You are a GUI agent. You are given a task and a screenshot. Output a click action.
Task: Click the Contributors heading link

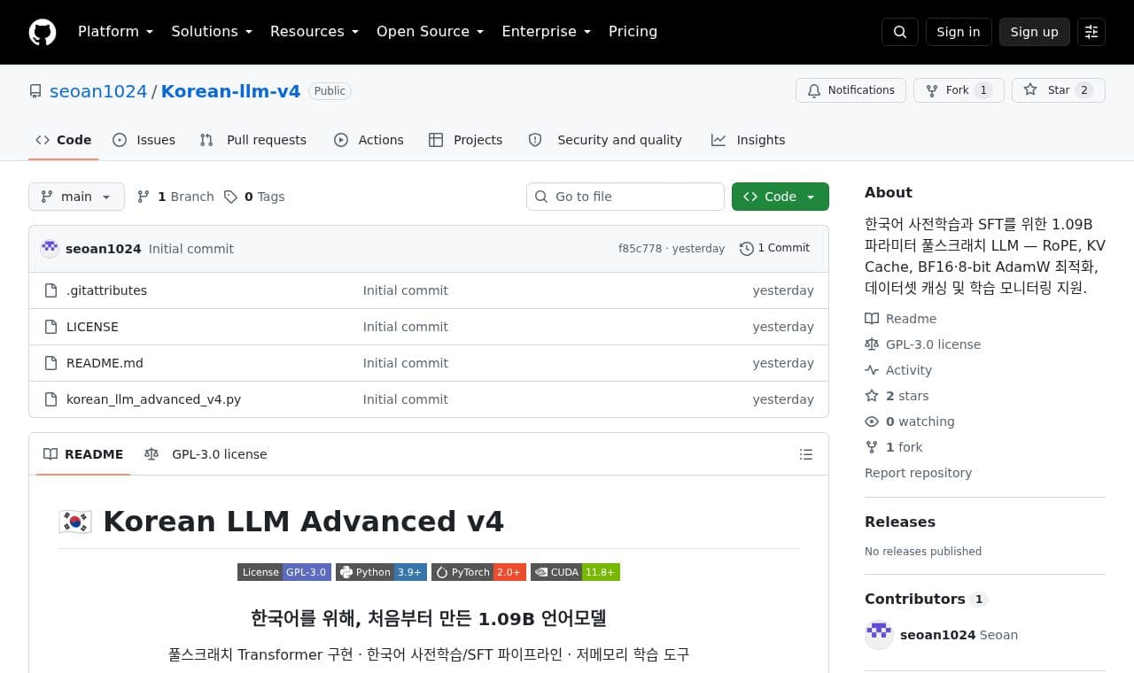tap(915, 600)
